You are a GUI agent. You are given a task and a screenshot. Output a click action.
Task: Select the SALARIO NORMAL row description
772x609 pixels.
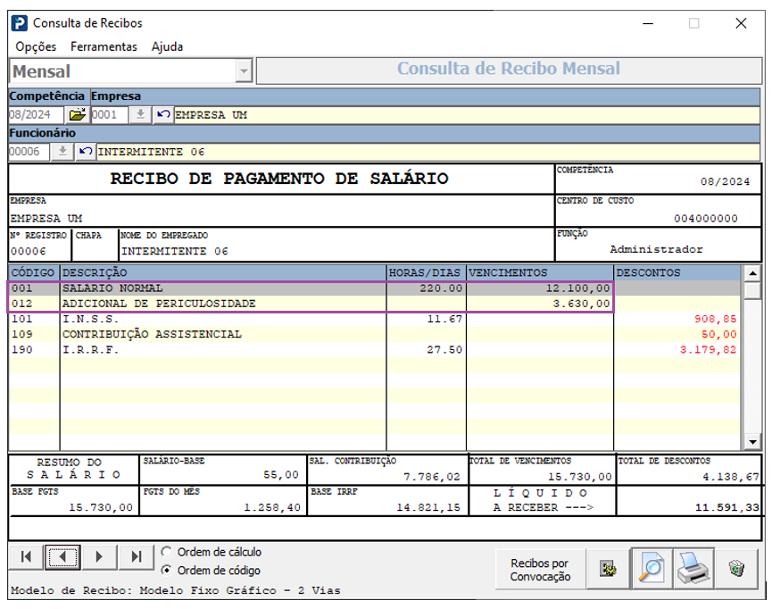coord(112,288)
